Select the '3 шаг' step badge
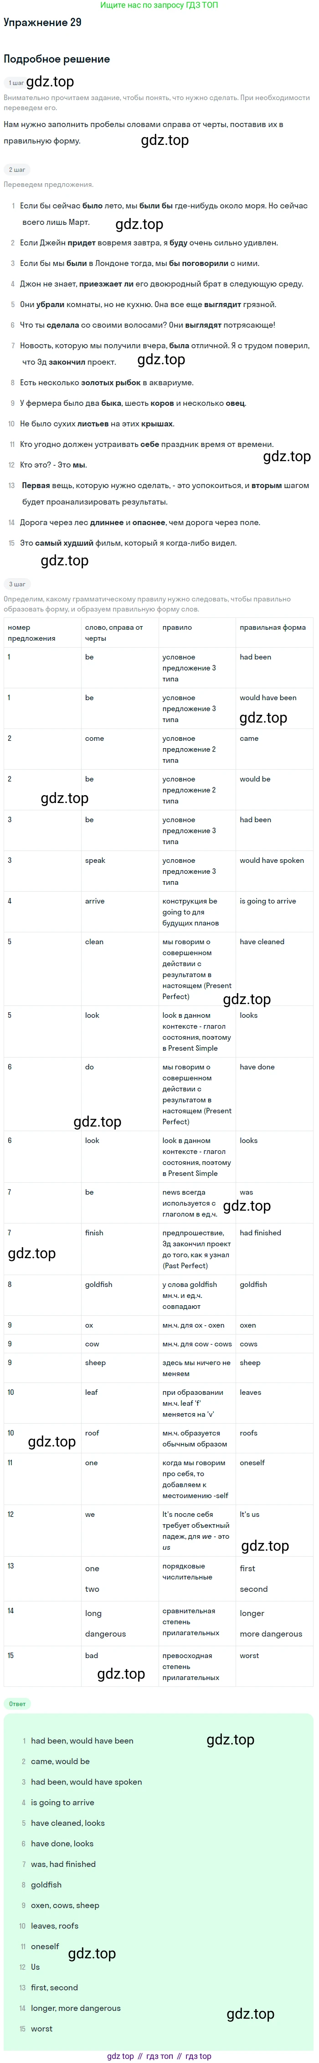 (17, 584)
